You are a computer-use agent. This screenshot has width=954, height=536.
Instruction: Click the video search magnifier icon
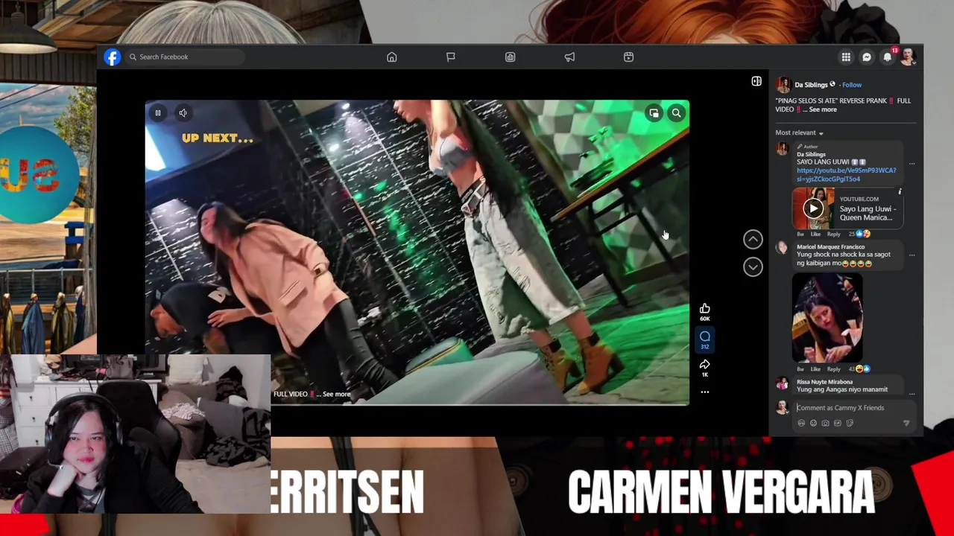coord(676,113)
